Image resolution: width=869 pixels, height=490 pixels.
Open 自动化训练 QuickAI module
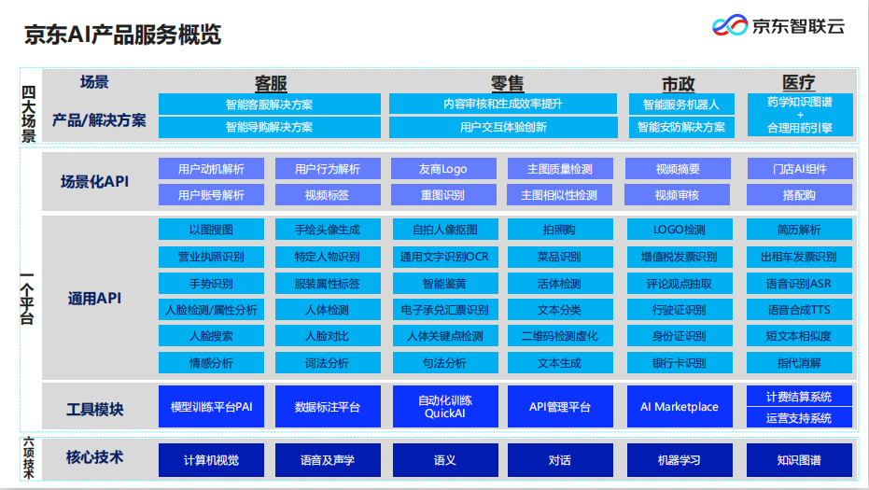pyautogui.click(x=445, y=406)
